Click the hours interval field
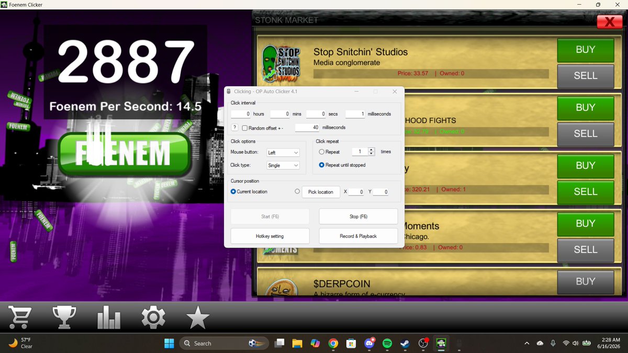628x353 pixels. (x=241, y=113)
